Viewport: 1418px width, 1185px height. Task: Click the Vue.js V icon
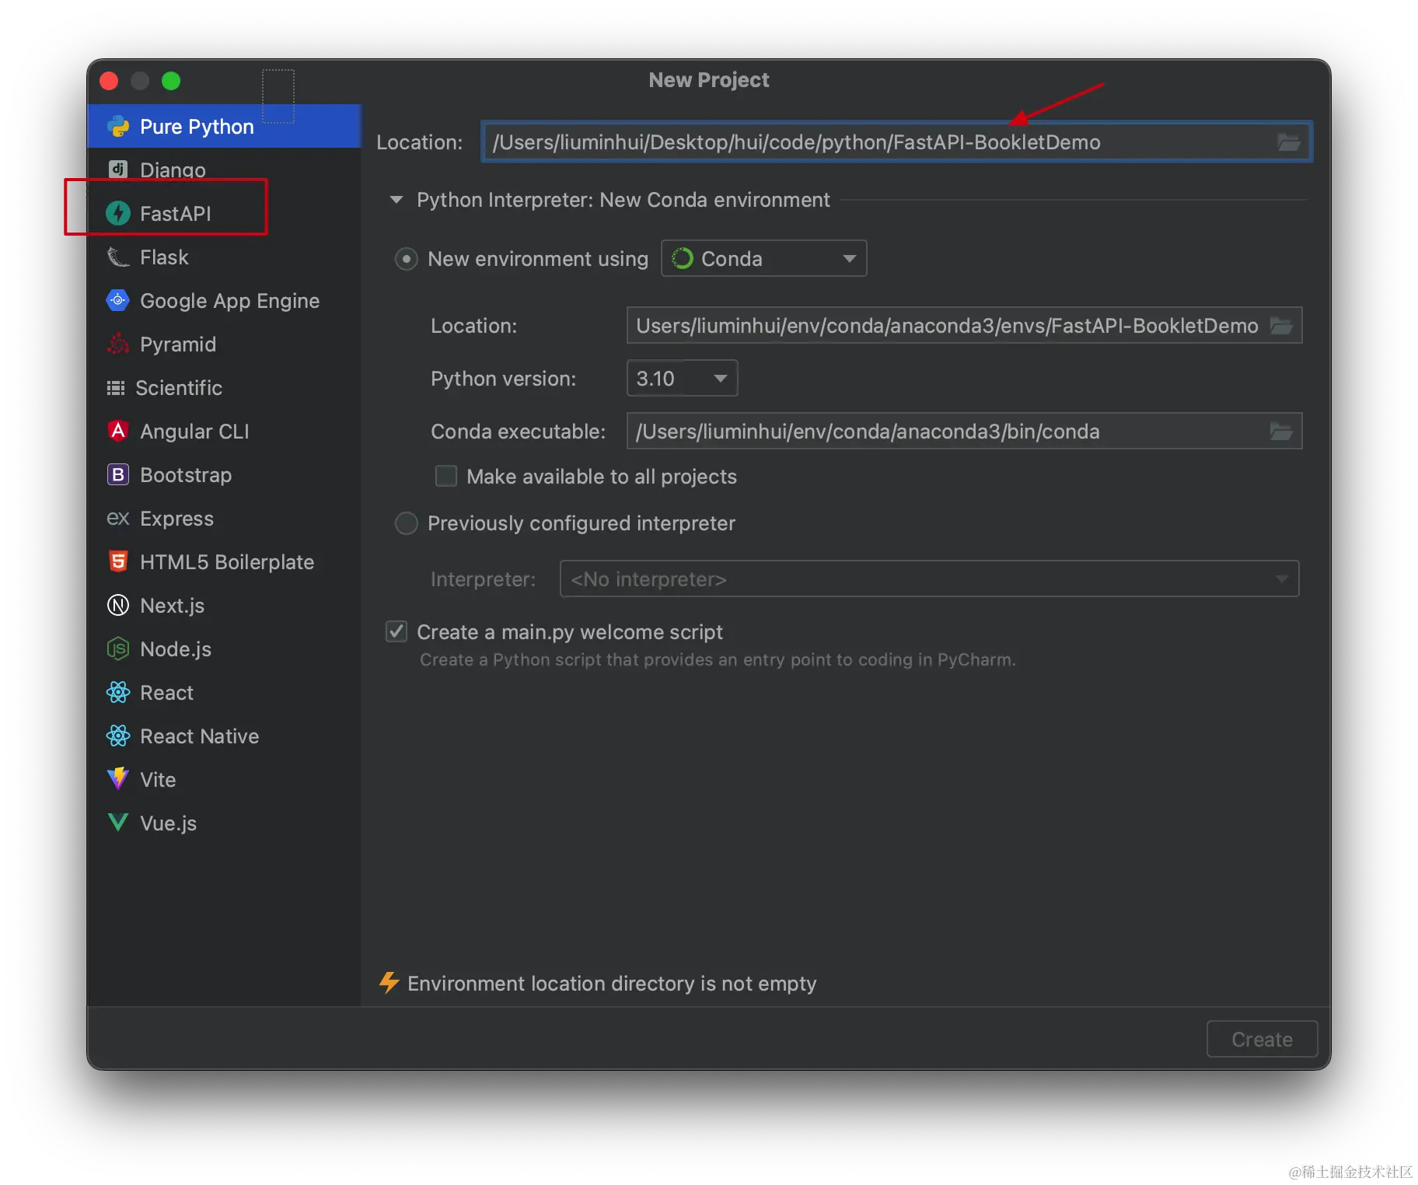tap(118, 822)
